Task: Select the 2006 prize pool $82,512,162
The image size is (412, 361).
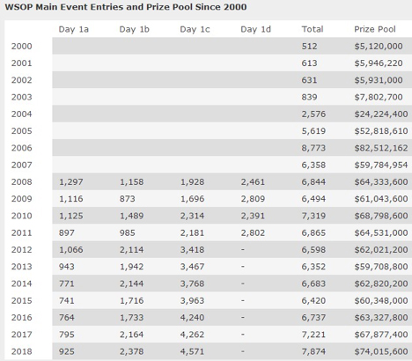Action: [x=381, y=148]
